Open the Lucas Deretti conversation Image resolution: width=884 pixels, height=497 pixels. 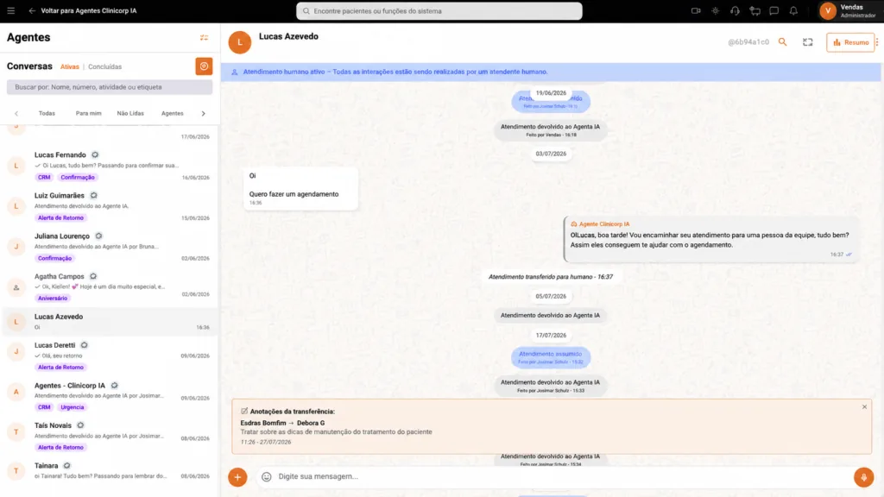[110, 355]
